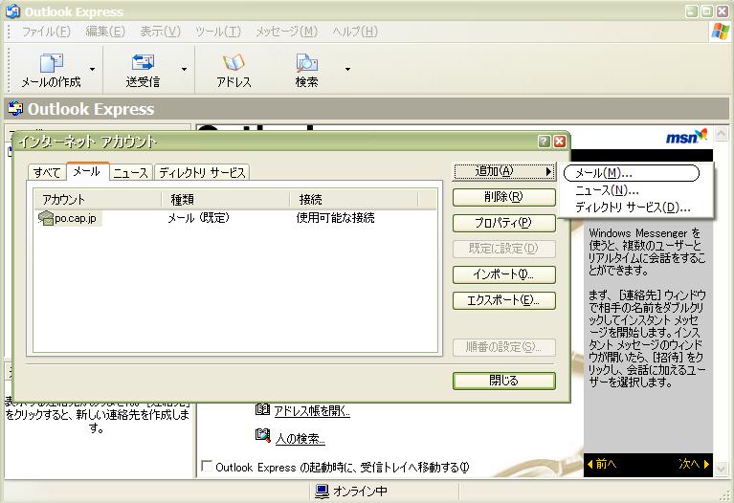Image resolution: width=734 pixels, height=503 pixels.
Task: Switch to the ニュース tab
Action: pos(130,173)
